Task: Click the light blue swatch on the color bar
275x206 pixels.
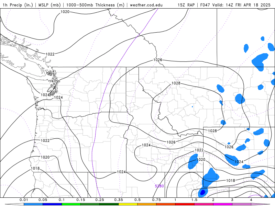Action: pos(33,204)
